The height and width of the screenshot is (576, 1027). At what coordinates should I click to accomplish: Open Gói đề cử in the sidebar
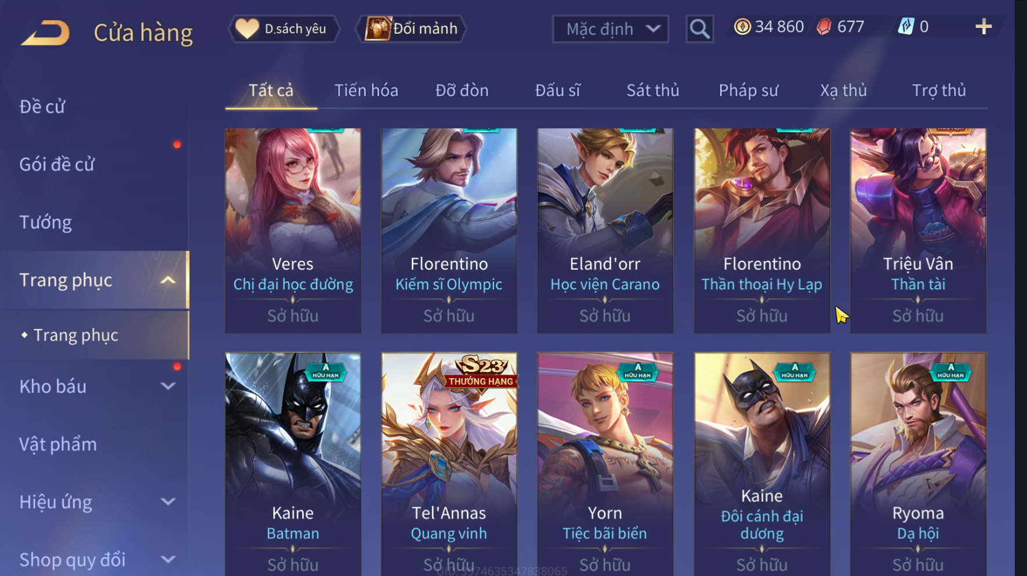57,164
